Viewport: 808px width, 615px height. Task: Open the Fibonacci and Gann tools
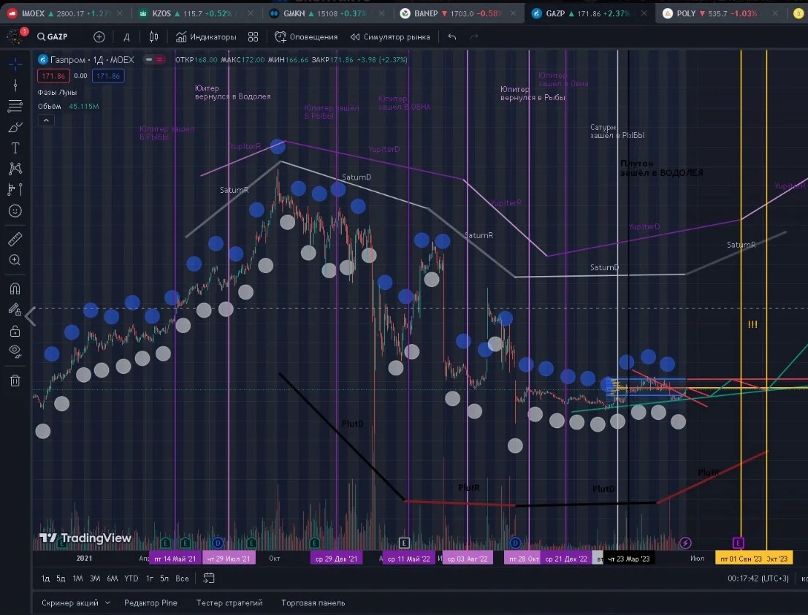pyautogui.click(x=15, y=106)
